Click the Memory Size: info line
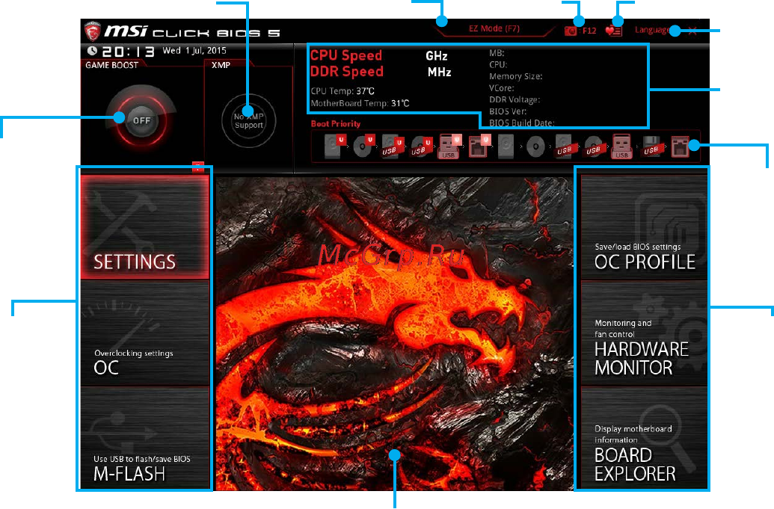This screenshot has width=774, height=509. pos(515,76)
